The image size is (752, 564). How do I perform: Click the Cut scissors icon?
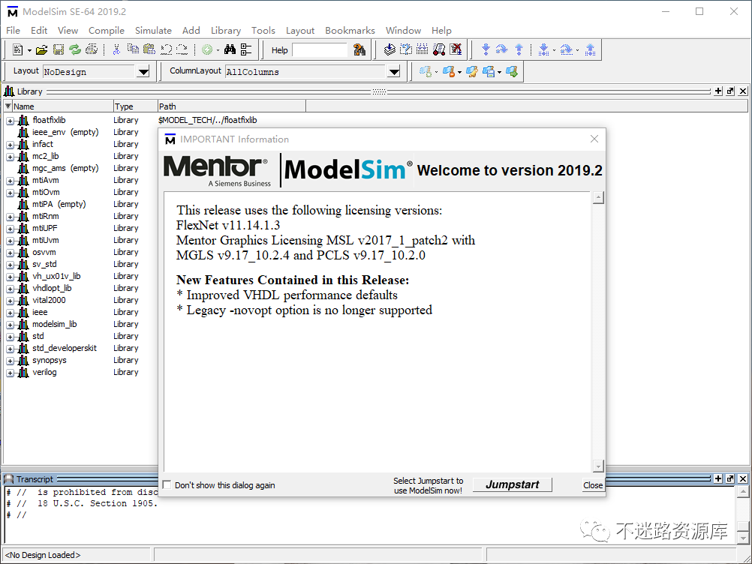[116, 49]
